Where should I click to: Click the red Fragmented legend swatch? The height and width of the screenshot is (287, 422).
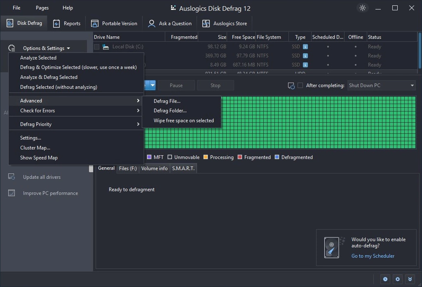pyautogui.click(x=240, y=157)
